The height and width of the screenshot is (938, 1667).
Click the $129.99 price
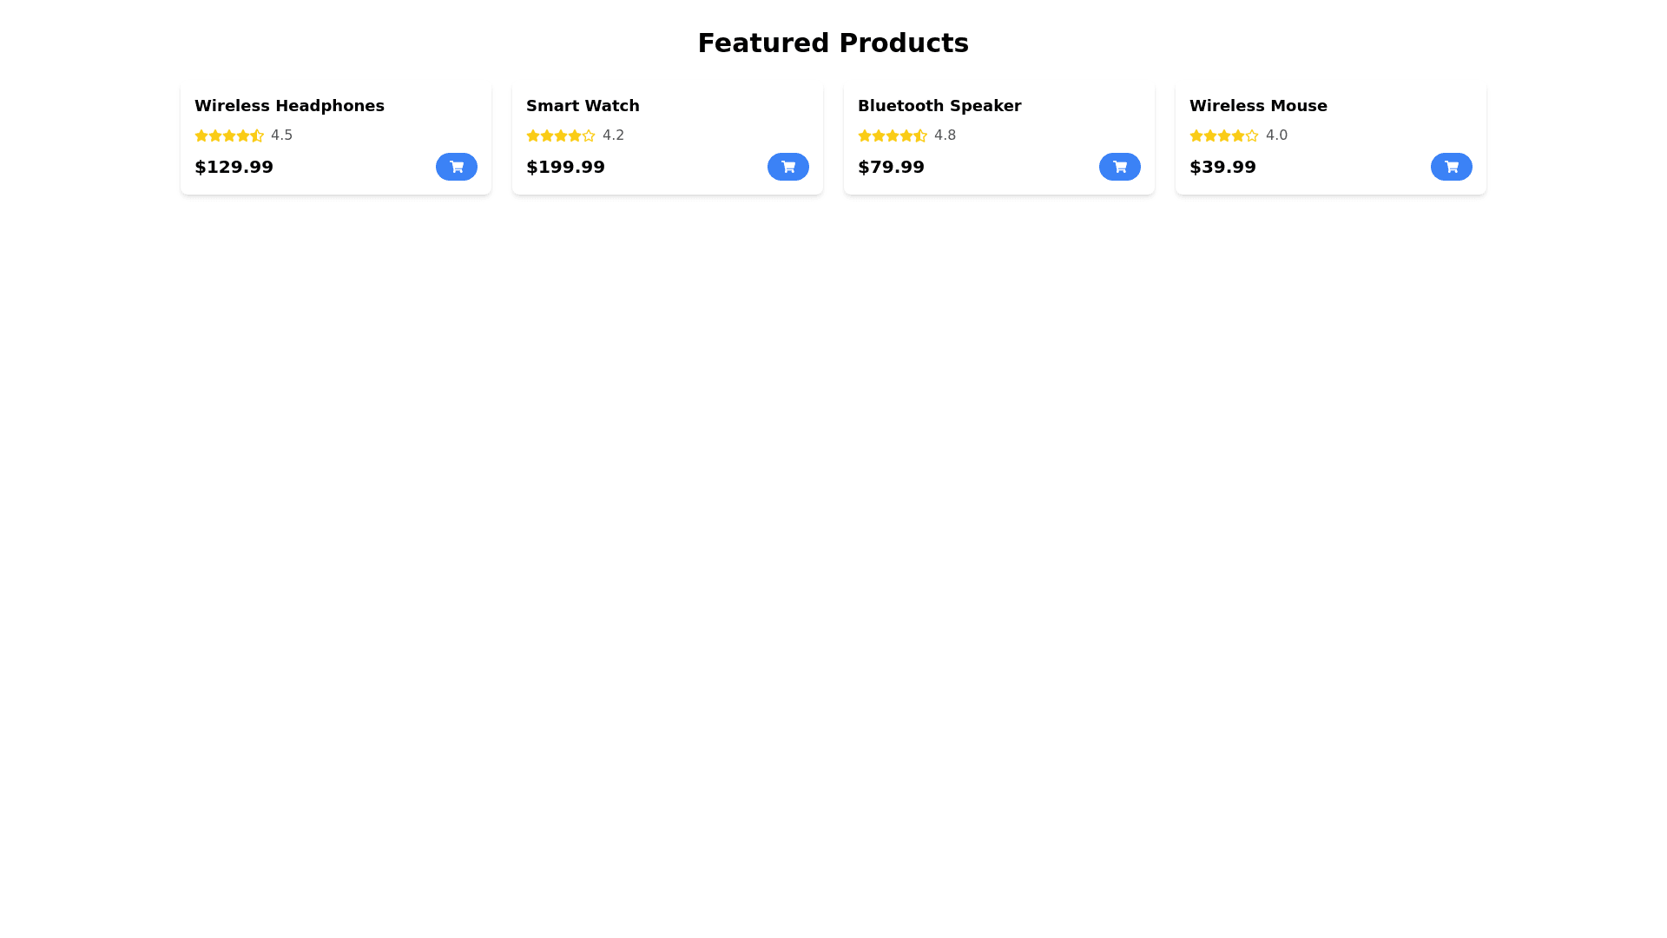(x=234, y=167)
